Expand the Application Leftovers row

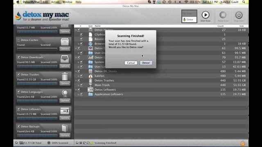click(x=78, y=94)
